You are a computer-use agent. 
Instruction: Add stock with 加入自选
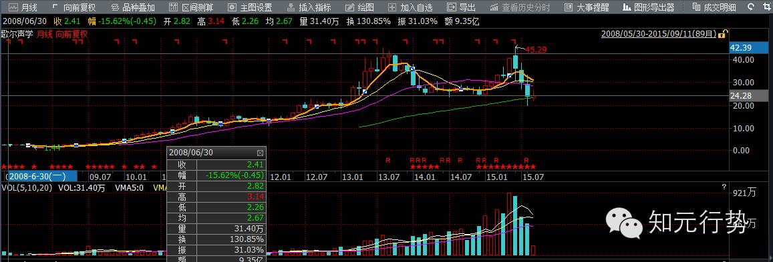[x=410, y=7]
